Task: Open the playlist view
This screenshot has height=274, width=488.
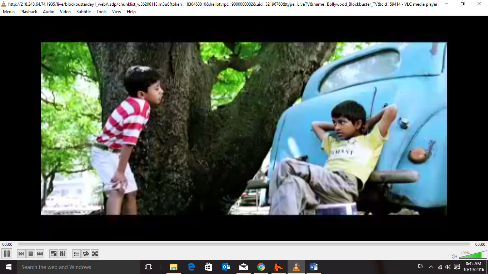Action: point(76,254)
